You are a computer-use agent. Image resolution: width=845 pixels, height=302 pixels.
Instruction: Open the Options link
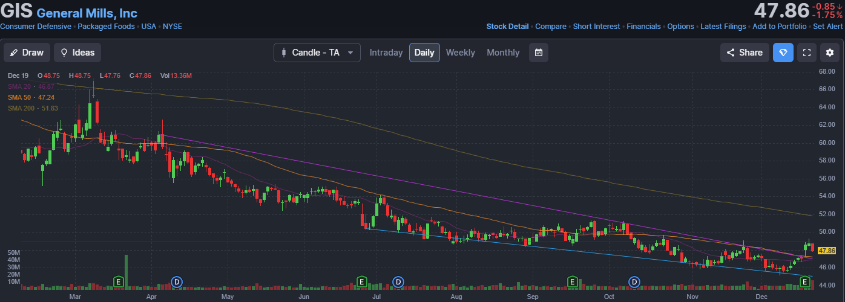pyautogui.click(x=680, y=27)
